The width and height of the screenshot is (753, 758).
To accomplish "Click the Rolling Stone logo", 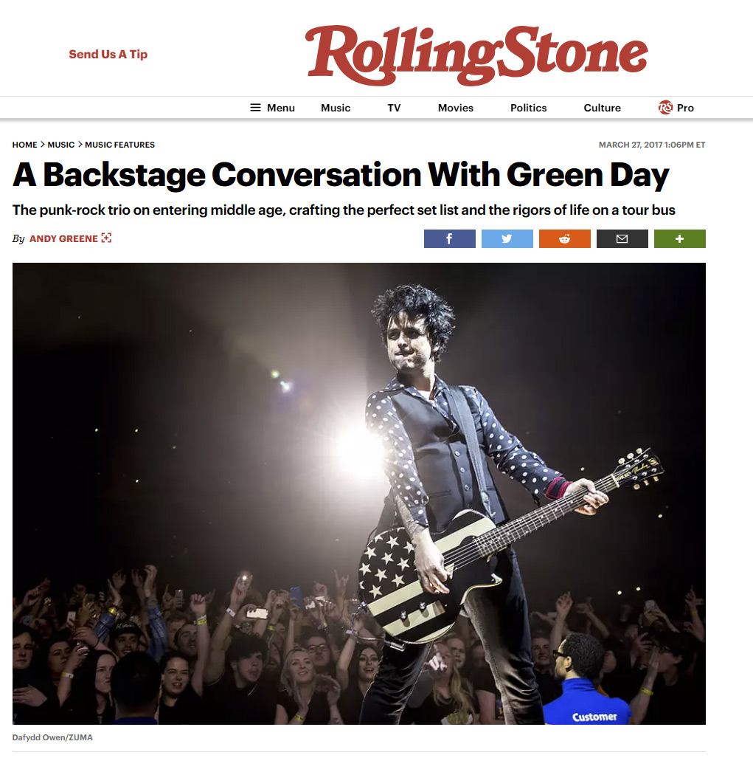I will tap(476, 55).
